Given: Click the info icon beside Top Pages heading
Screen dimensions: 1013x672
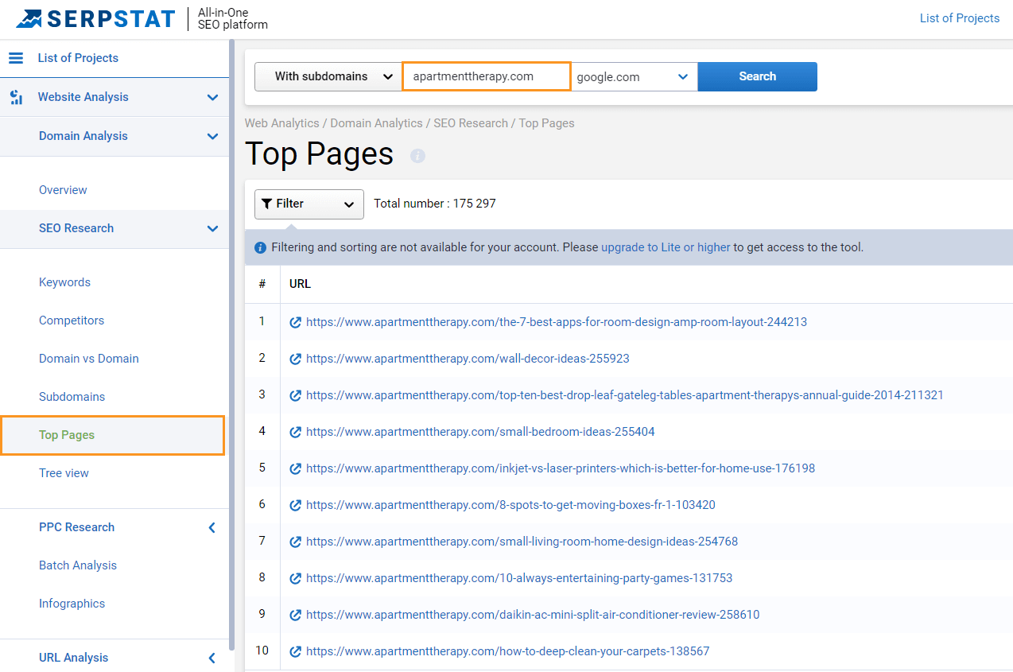Looking at the screenshot, I should 417,156.
